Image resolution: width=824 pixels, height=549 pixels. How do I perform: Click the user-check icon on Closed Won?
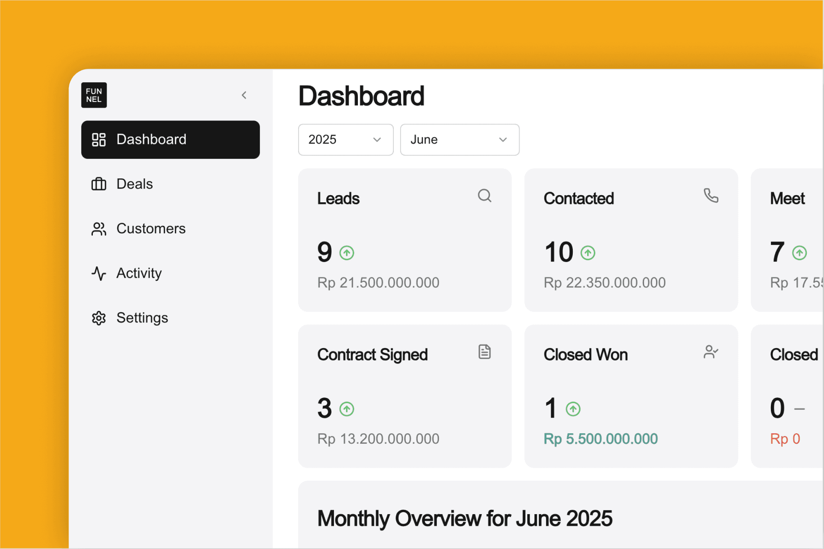(x=711, y=352)
